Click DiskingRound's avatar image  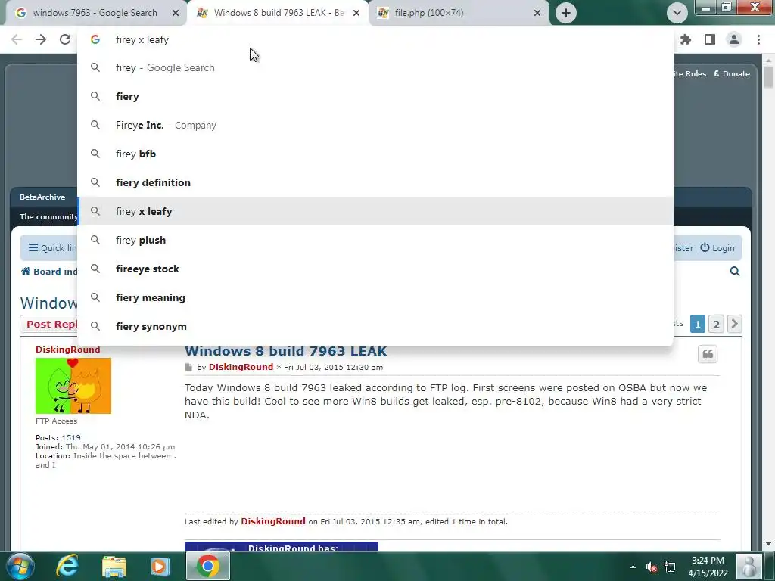(73, 386)
